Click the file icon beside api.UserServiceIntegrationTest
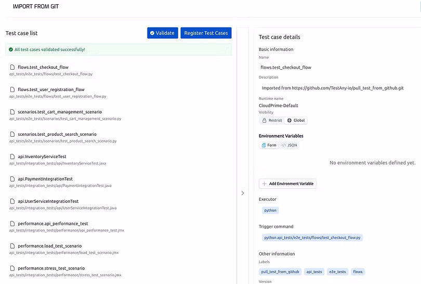Viewport: 421px width, 284px height. (x=12, y=201)
